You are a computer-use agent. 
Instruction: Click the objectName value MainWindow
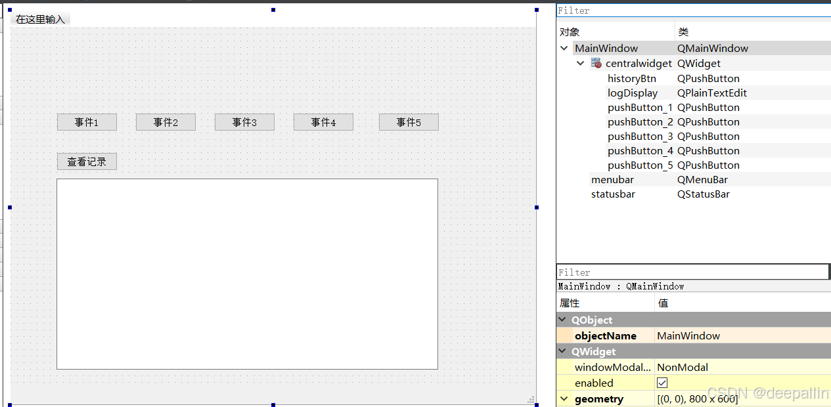688,335
